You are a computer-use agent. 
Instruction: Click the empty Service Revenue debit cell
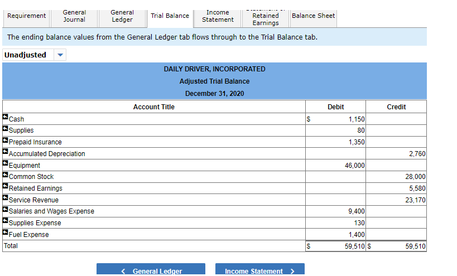click(x=336, y=200)
